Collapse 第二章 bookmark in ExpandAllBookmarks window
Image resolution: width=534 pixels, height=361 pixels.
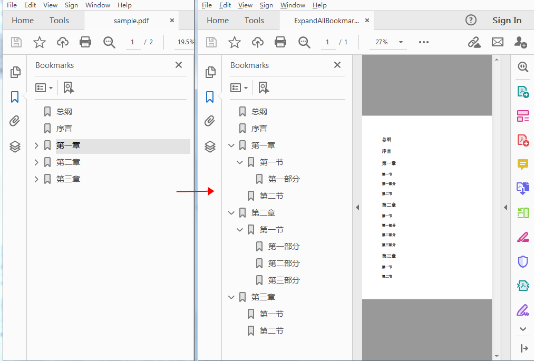coord(231,213)
